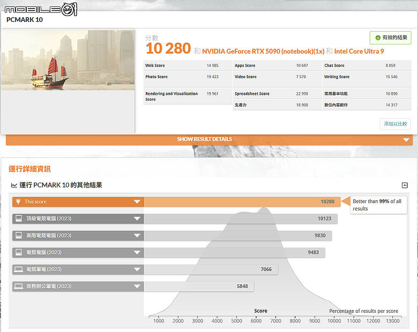Click the Score axis label
418x332 pixels.
coord(261,311)
